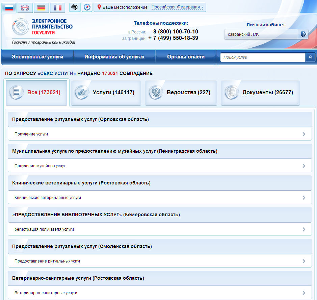317x300 pixels.
Task: Expand the Получение музейных услуг chevron
Action: click(x=304, y=166)
